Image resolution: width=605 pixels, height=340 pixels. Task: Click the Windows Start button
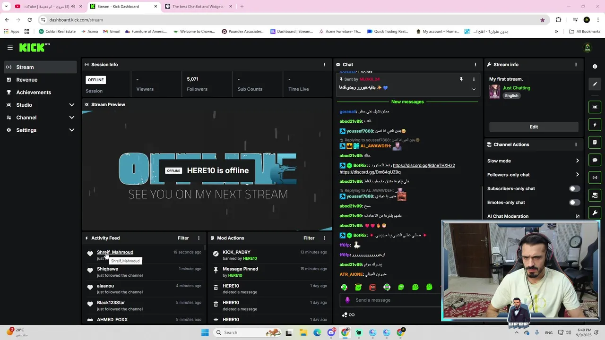[x=205, y=332]
